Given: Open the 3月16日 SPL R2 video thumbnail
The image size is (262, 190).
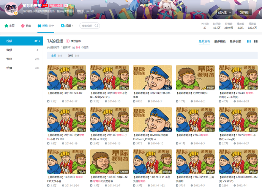Looking at the screenshot, I should pos(66,77).
